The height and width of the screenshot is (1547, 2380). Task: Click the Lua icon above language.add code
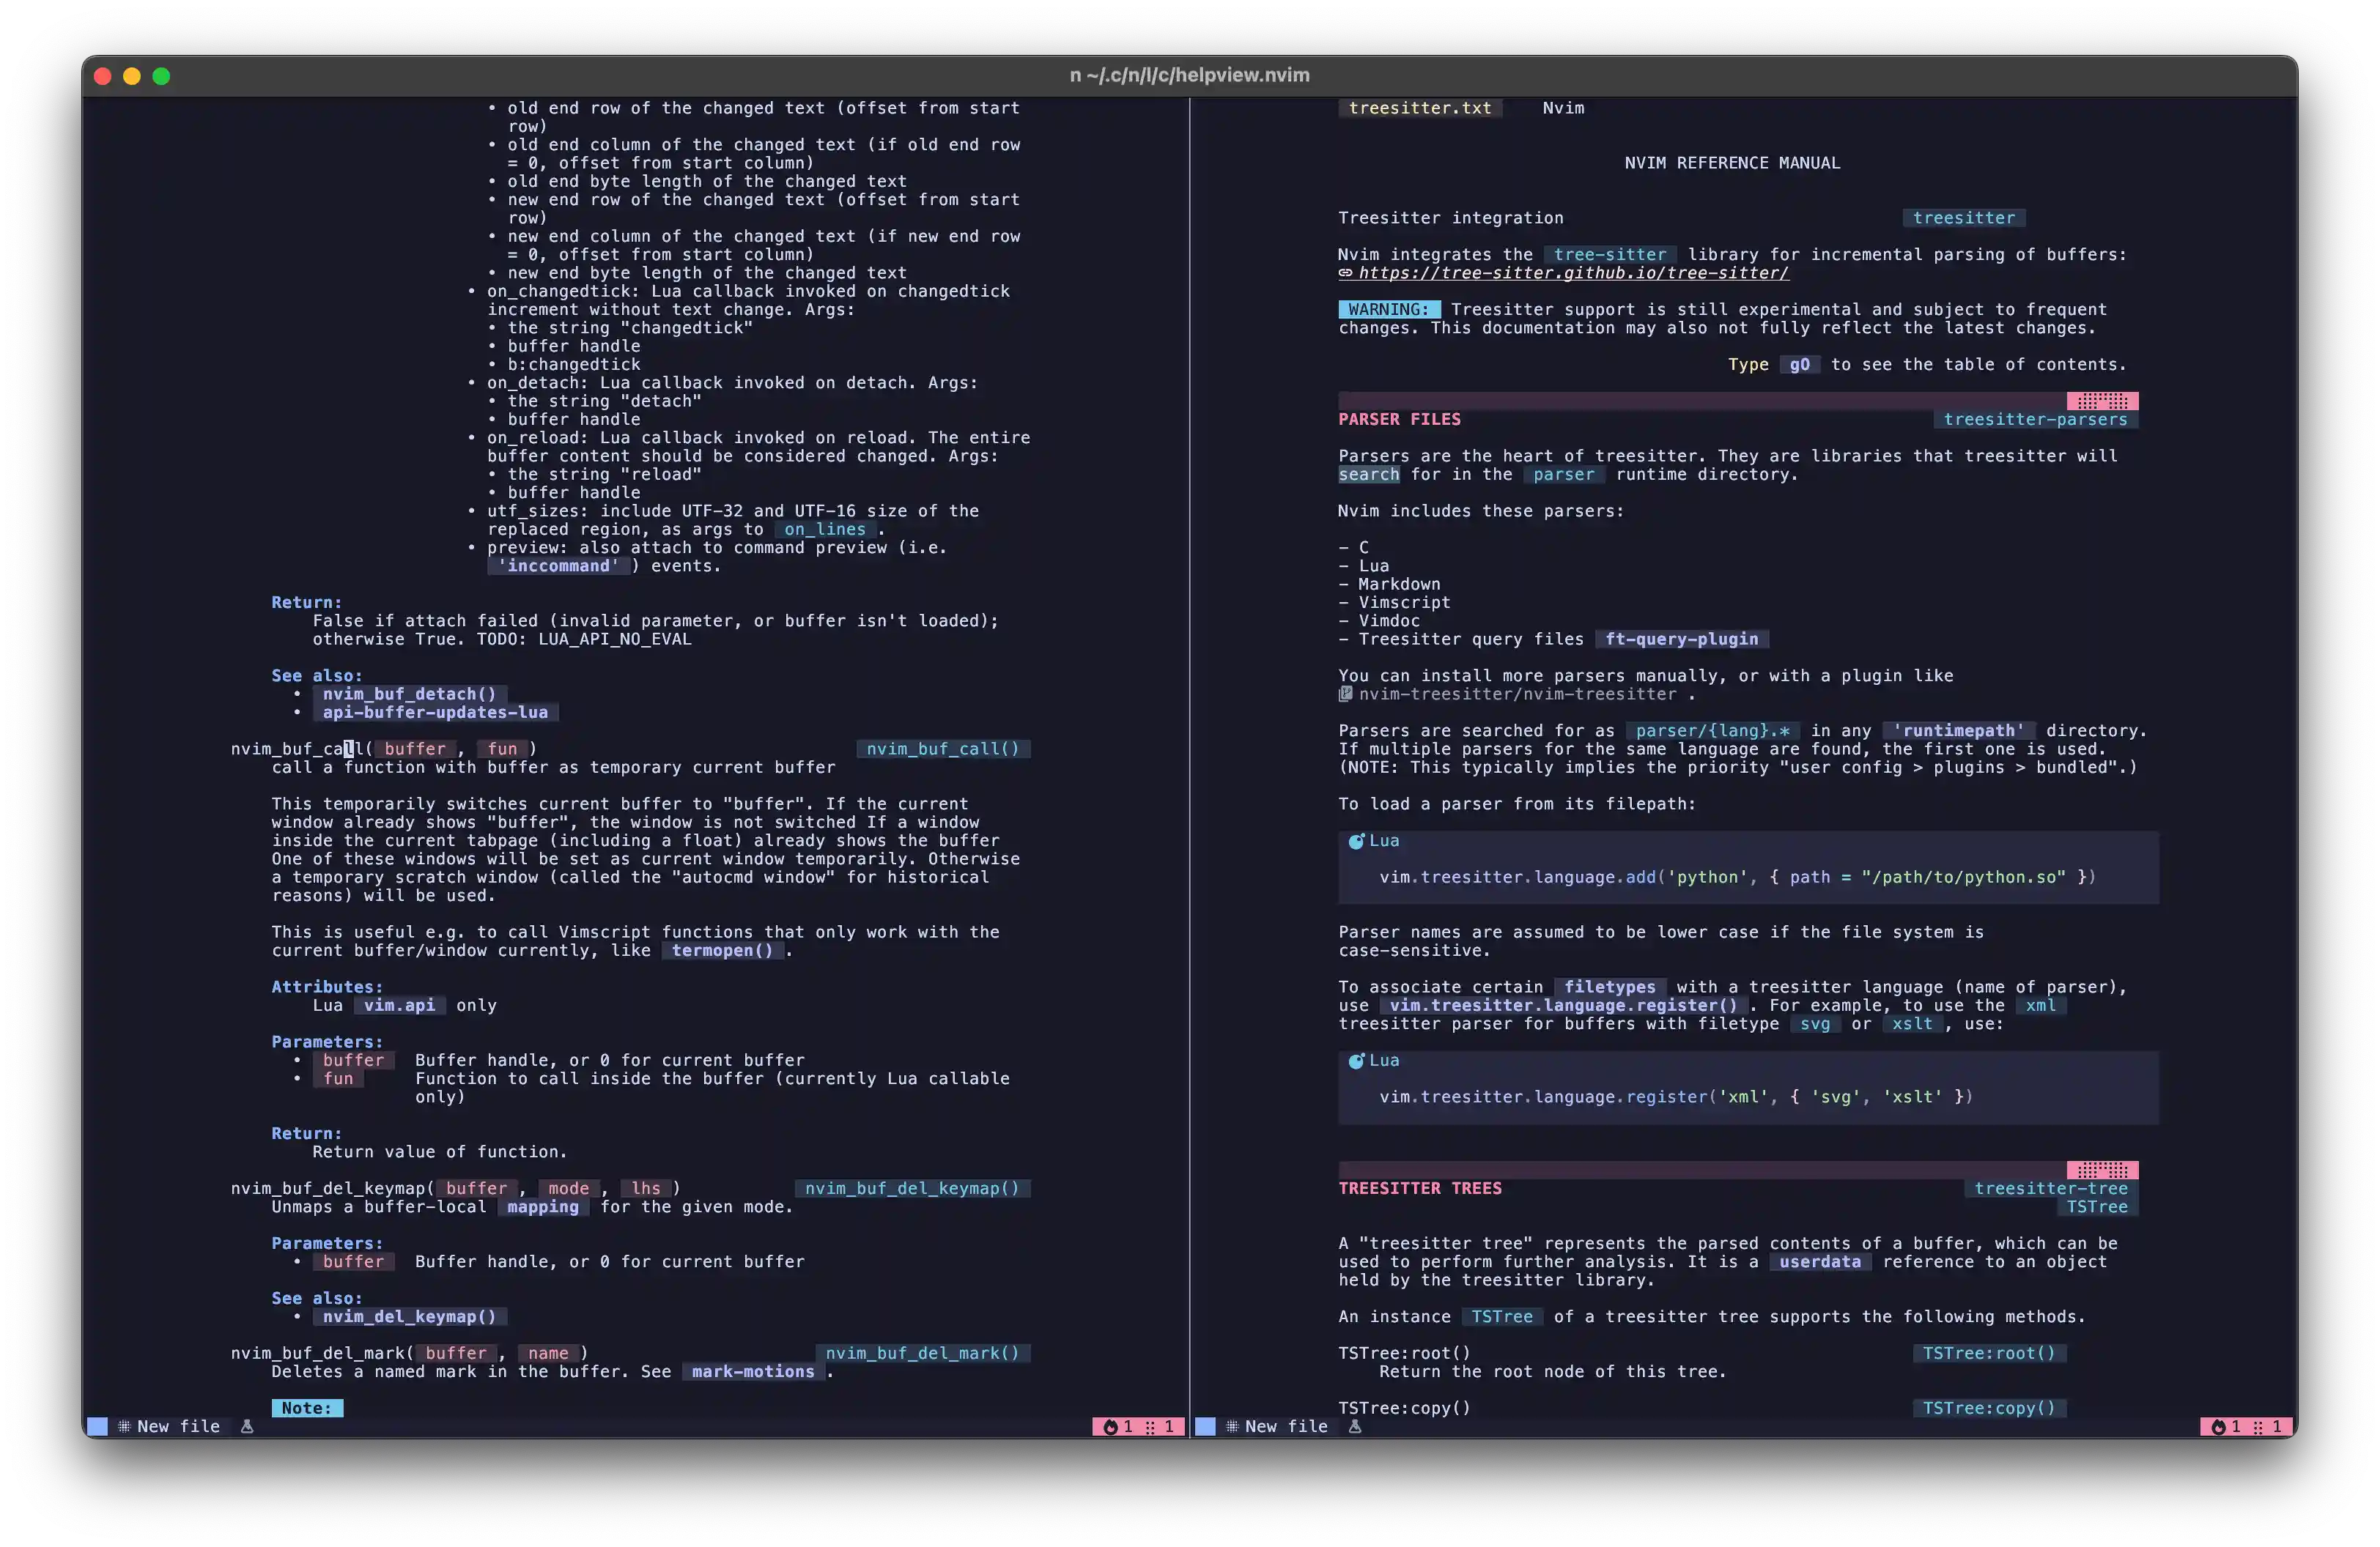1356,842
